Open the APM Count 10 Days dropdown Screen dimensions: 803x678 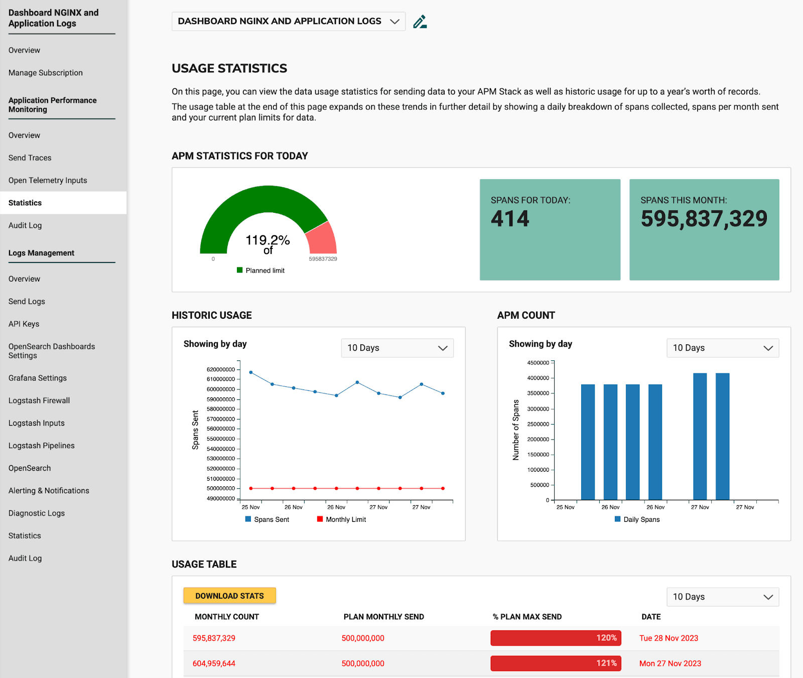coord(722,348)
